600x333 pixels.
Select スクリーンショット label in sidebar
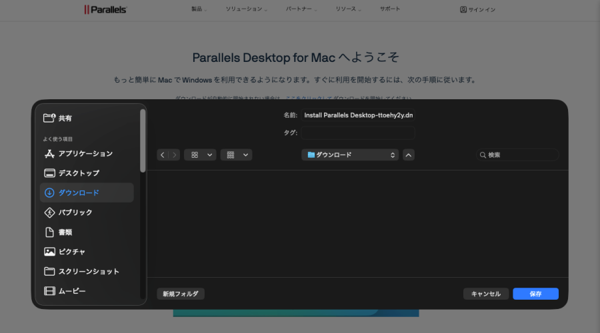tap(89, 272)
